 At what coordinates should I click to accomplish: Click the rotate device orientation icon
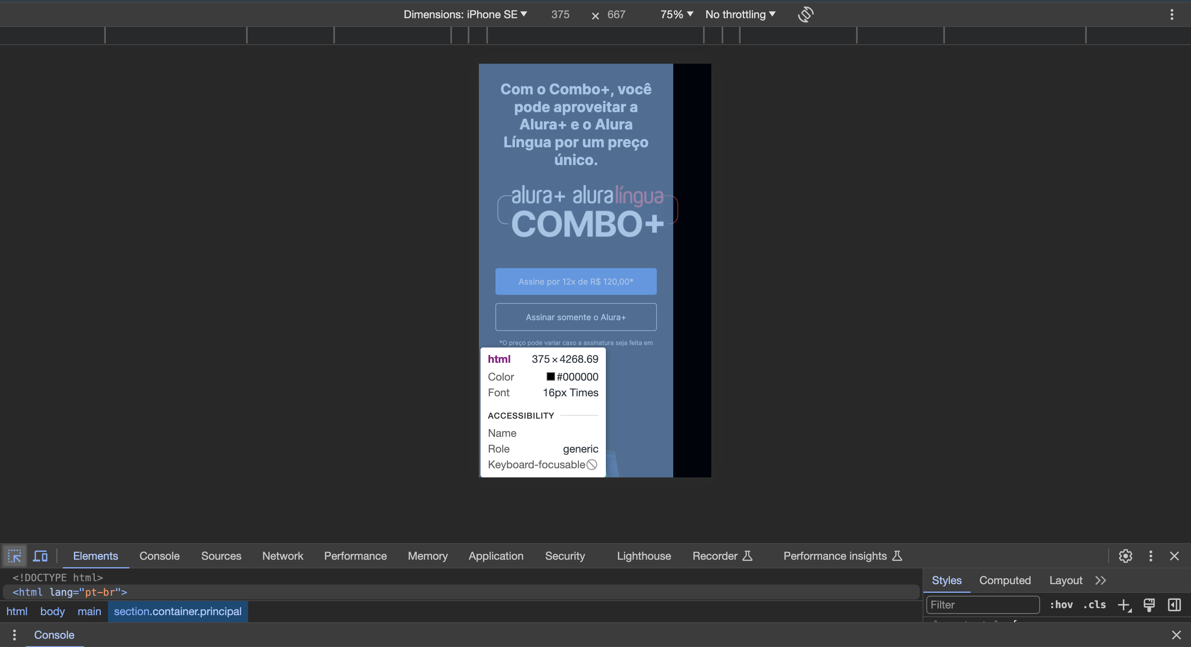[x=806, y=14]
